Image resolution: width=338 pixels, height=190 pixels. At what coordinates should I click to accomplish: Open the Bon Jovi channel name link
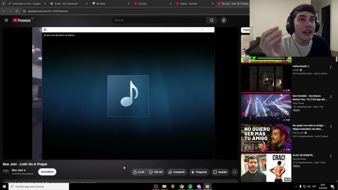click(x=17, y=170)
